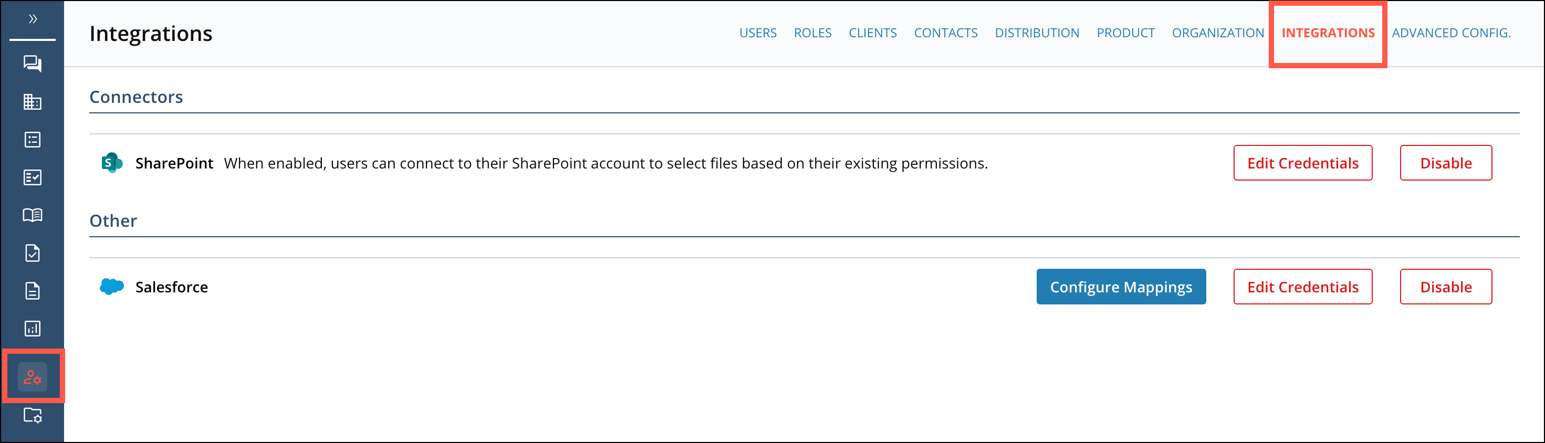Viewport: 1545px width, 443px height.
Task: Open the checklist tasks sidebar icon
Action: click(33, 177)
